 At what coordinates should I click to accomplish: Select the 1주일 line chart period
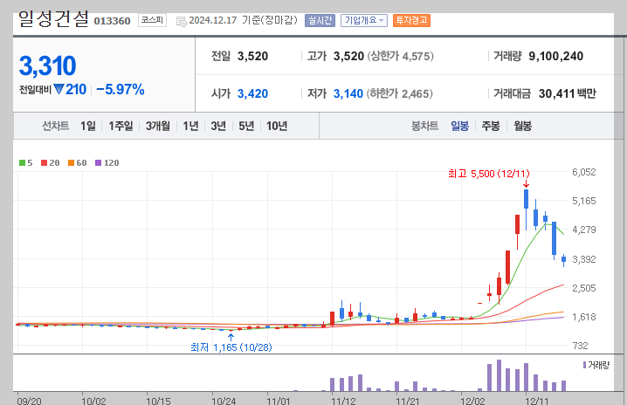(x=121, y=126)
